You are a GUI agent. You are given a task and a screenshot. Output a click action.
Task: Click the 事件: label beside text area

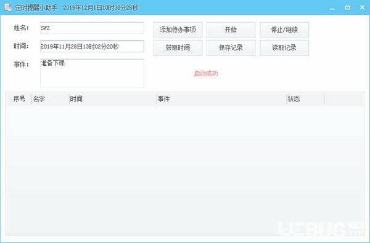coord(21,65)
